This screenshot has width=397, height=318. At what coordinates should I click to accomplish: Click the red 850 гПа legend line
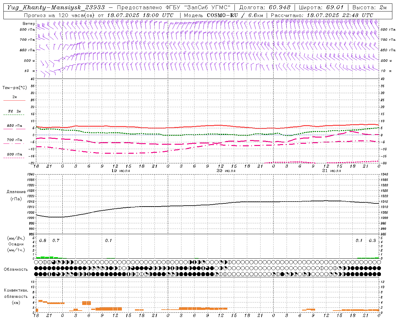(14, 129)
